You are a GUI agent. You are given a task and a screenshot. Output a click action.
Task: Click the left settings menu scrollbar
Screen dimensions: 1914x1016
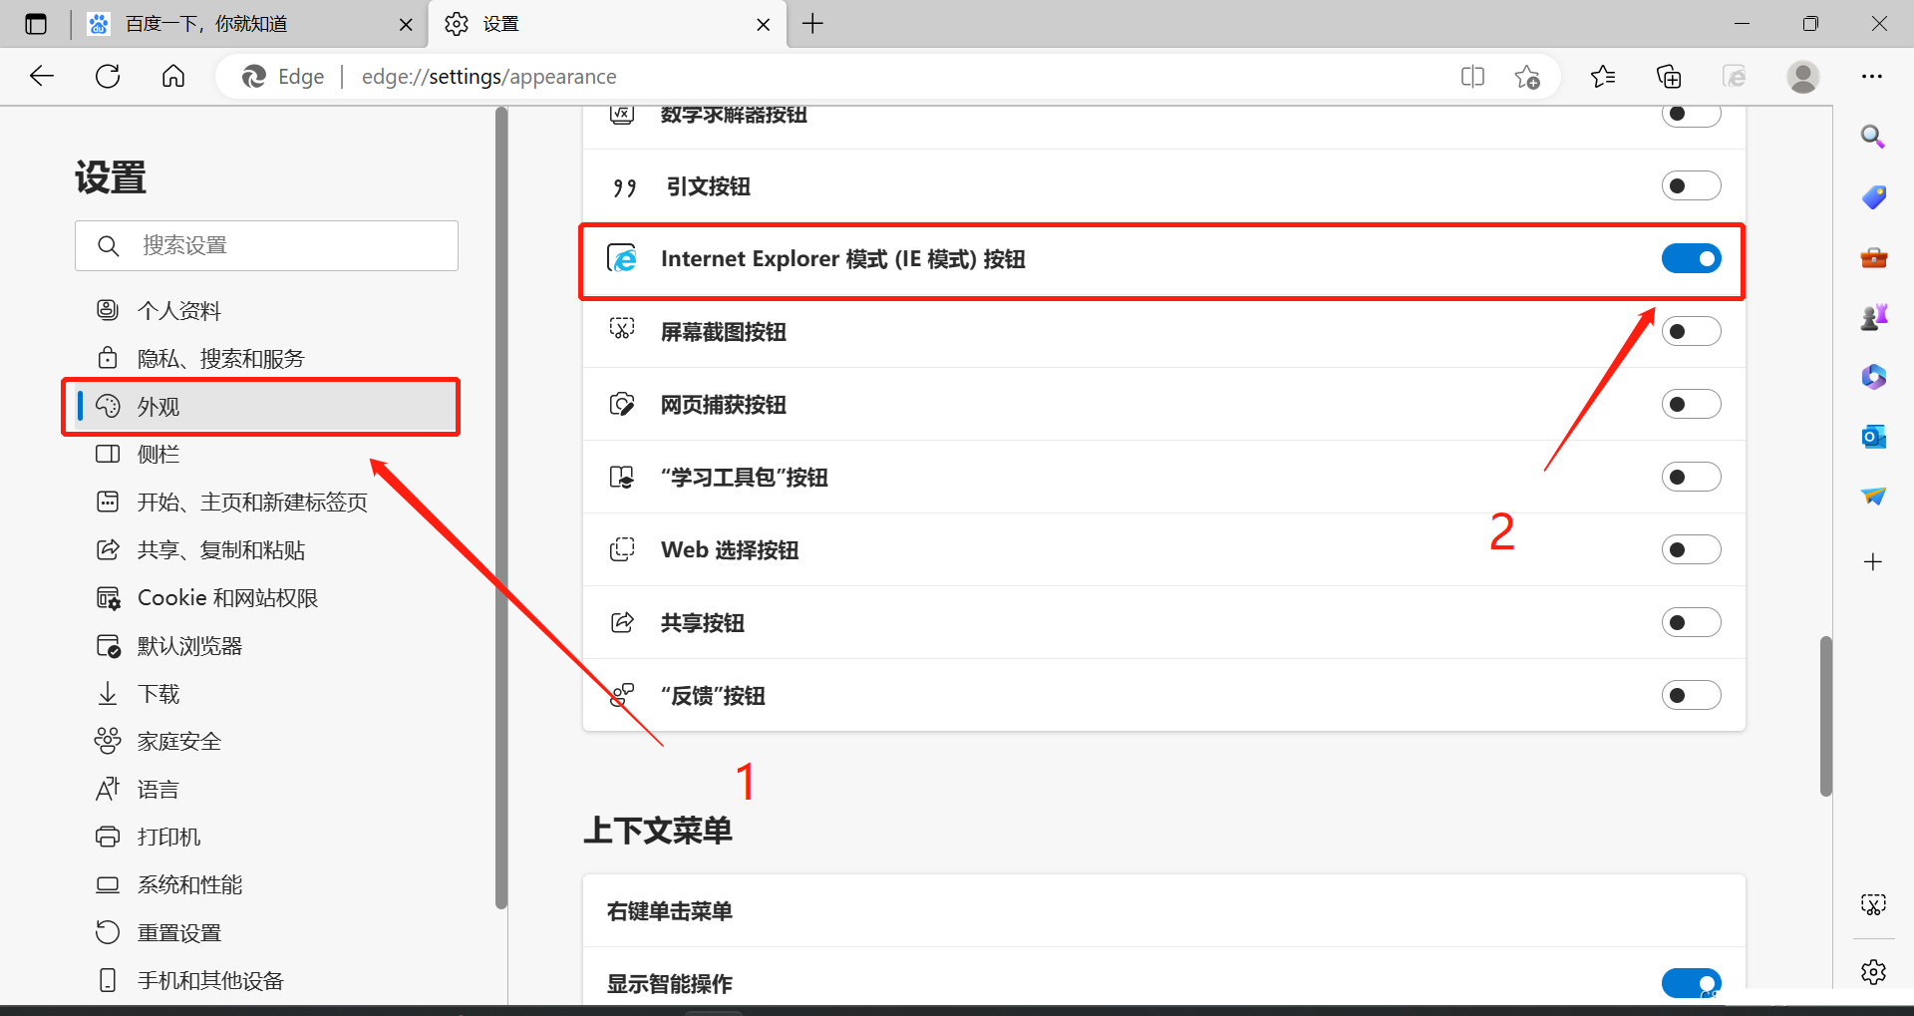pyautogui.click(x=501, y=508)
